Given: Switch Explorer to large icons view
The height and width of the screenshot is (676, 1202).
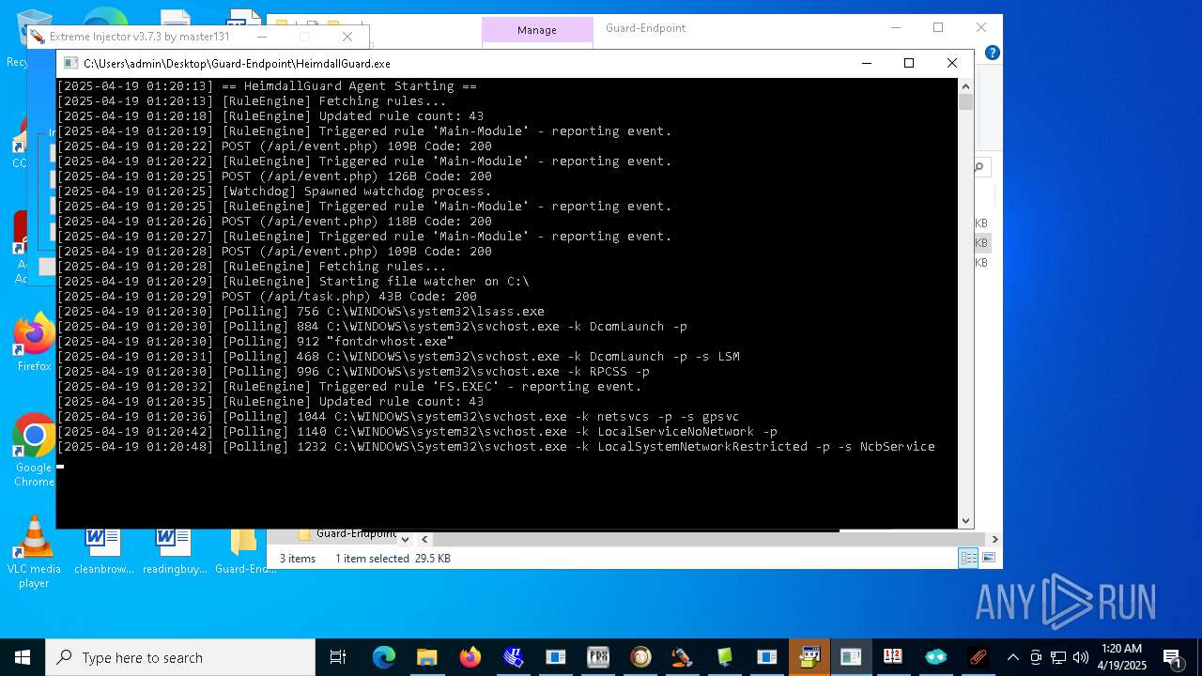Looking at the screenshot, I should (x=988, y=558).
